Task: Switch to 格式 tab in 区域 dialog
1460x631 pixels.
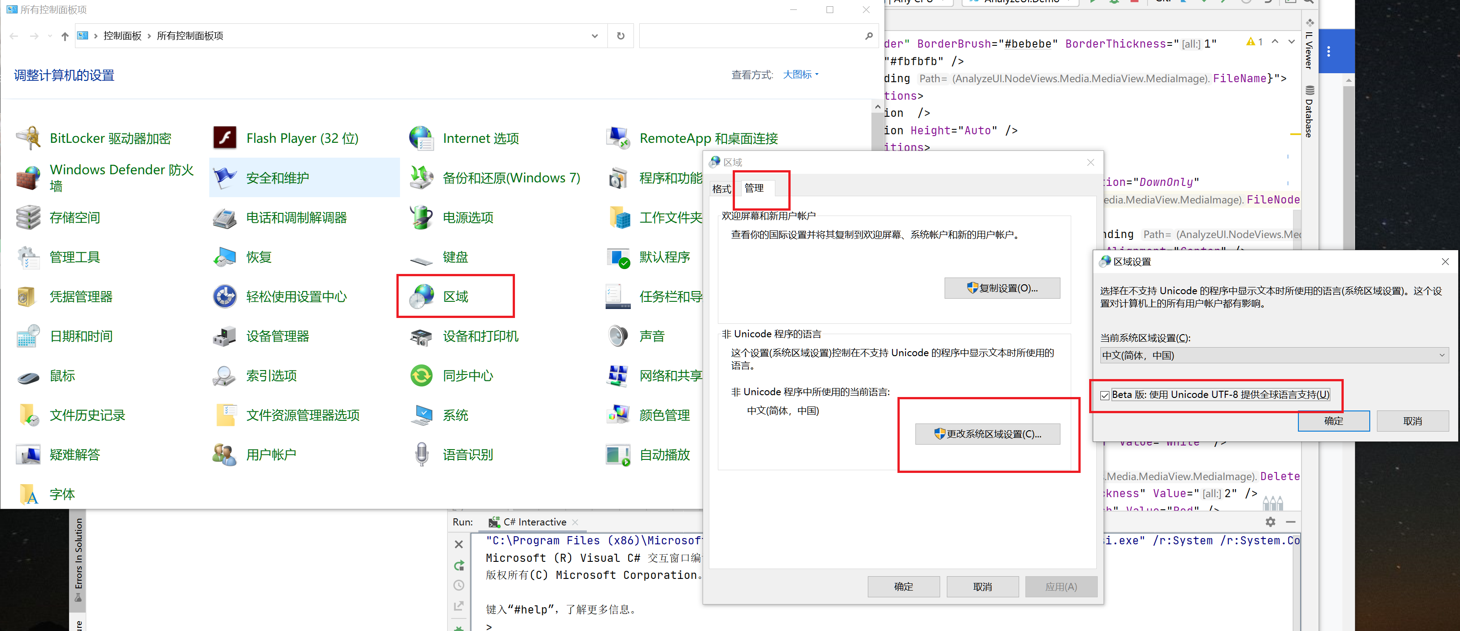Action: click(721, 189)
